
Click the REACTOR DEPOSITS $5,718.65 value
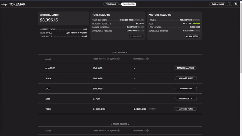click(140, 24)
